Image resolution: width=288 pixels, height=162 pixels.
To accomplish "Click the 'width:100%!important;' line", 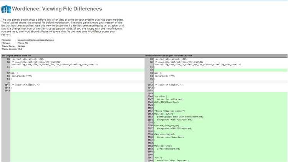I will 166,102.
